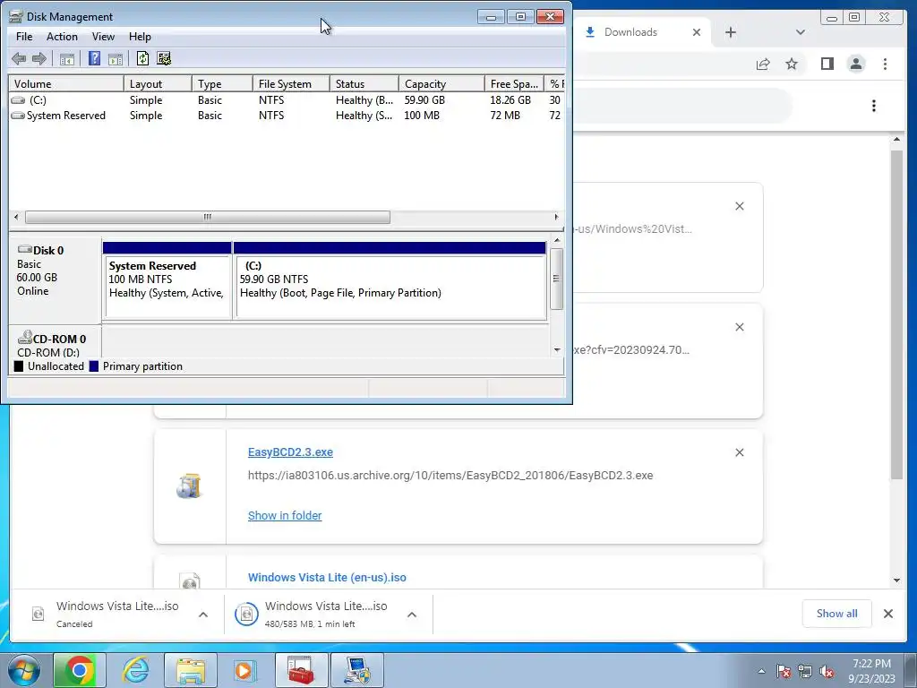Open the View menu in Disk Management
The image size is (917, 688).
(x=103, y=36)
